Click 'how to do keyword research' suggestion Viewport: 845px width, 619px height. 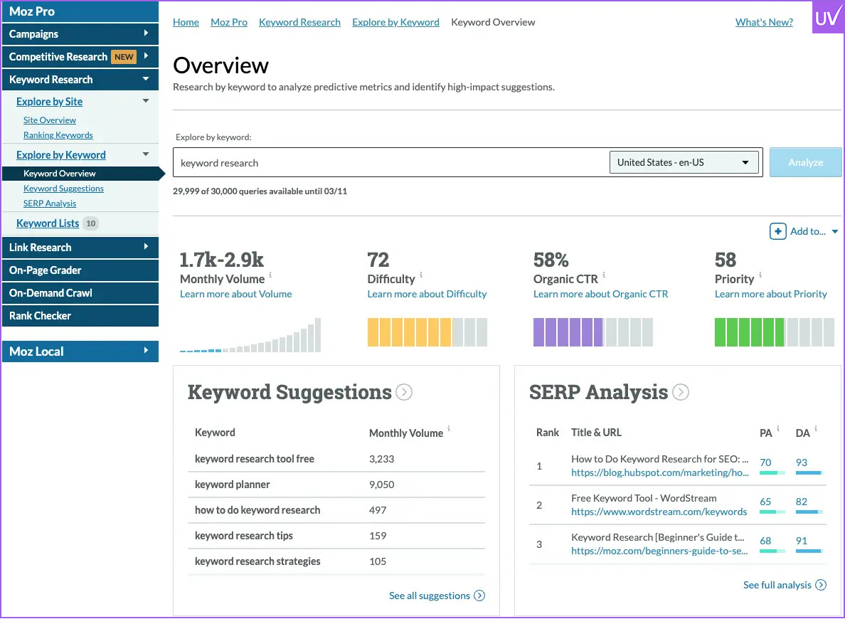click(257, 510)
